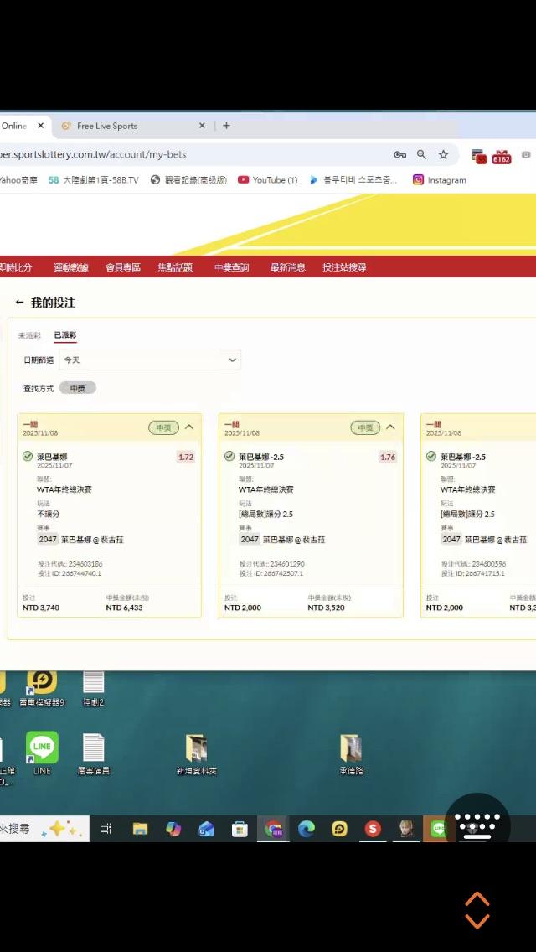This screenshot has height=952, width=536.
Task: Open a new browser tab with plus button
Action: pos(226,126)
